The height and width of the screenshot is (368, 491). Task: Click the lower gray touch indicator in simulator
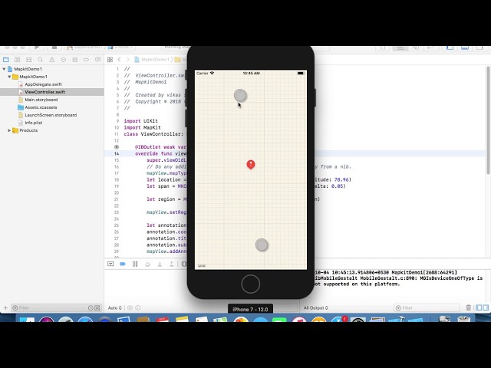point(262,245)
